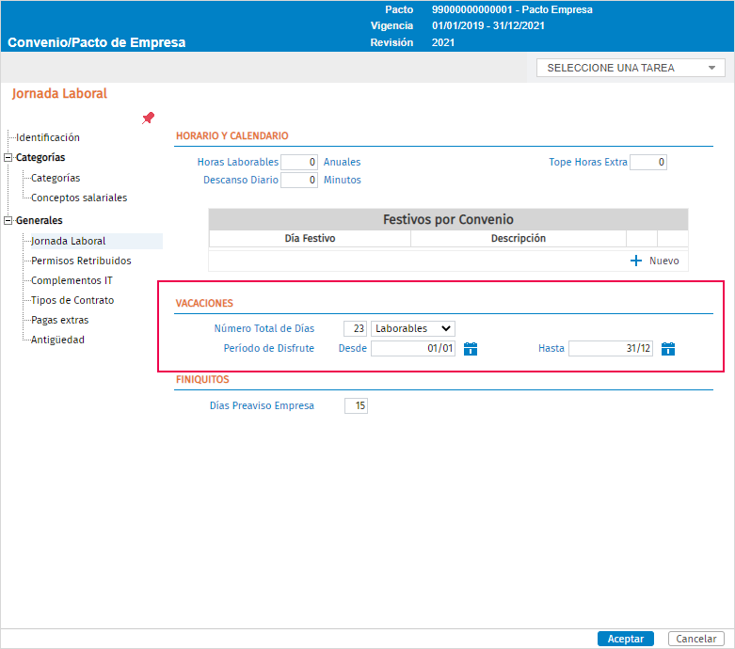The height and width of the screenshot is (649, 735).
Task: Go to Permisos Retribuidos section
Action: click(81, 261)
